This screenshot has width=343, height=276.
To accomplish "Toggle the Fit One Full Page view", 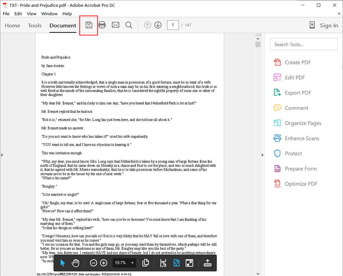I will [x=176, y=263].
